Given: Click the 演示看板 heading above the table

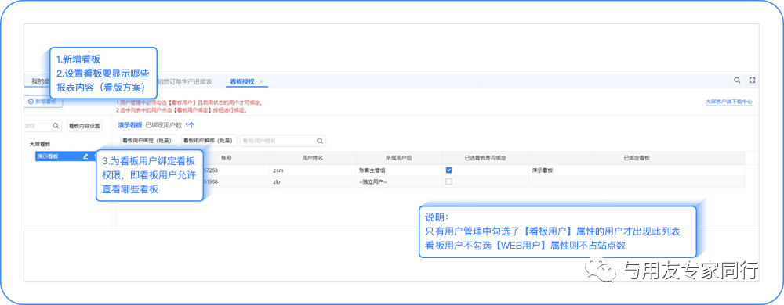Looking at the screenshot, I should 130,125.
